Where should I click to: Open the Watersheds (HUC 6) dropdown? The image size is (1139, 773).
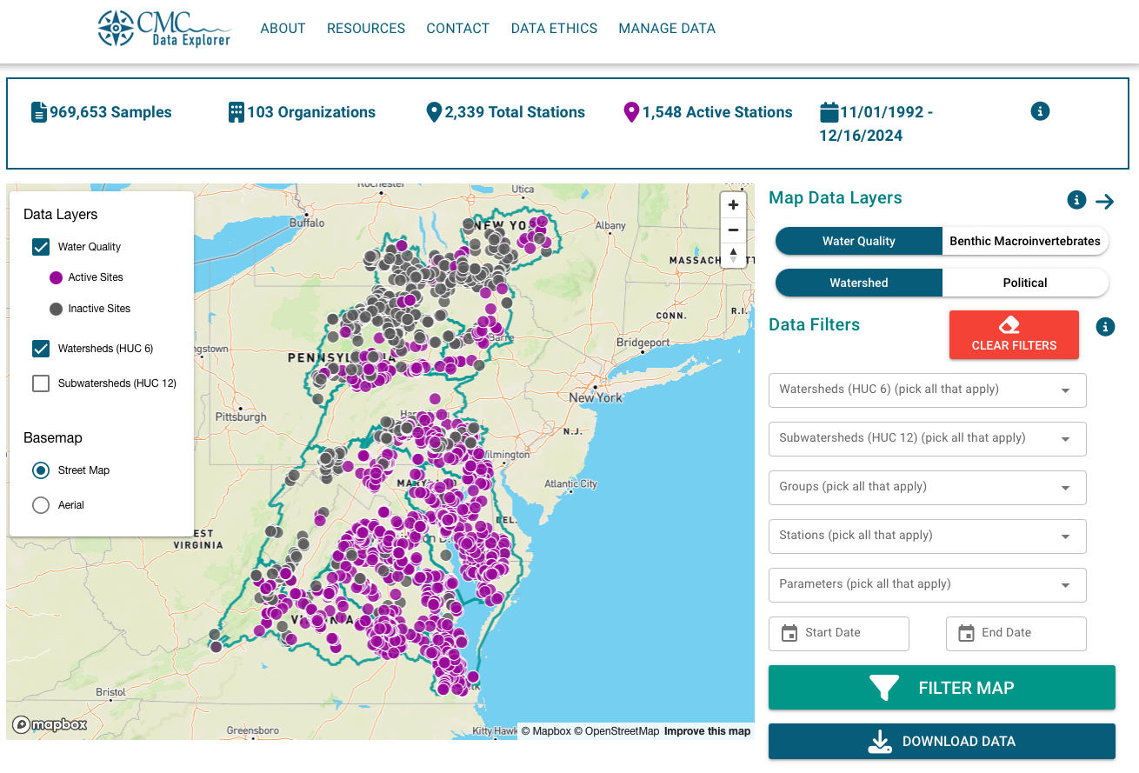click(927, 390)
